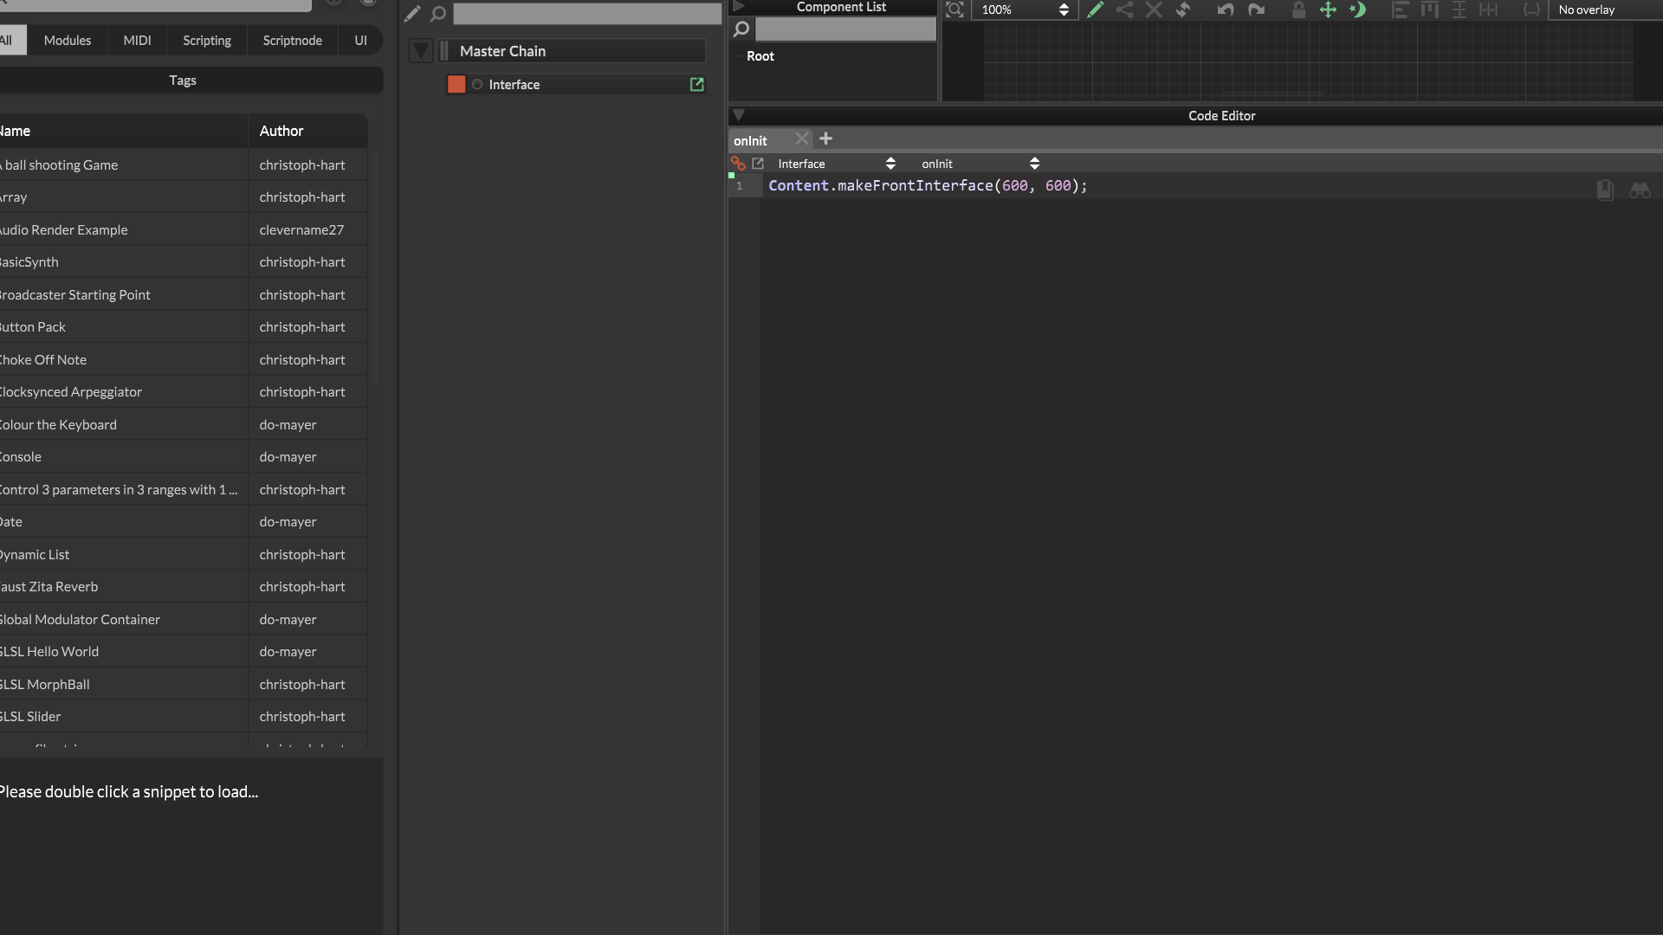
Task: Toggle the green pencil edit mode
Action: click(1096, 10)
